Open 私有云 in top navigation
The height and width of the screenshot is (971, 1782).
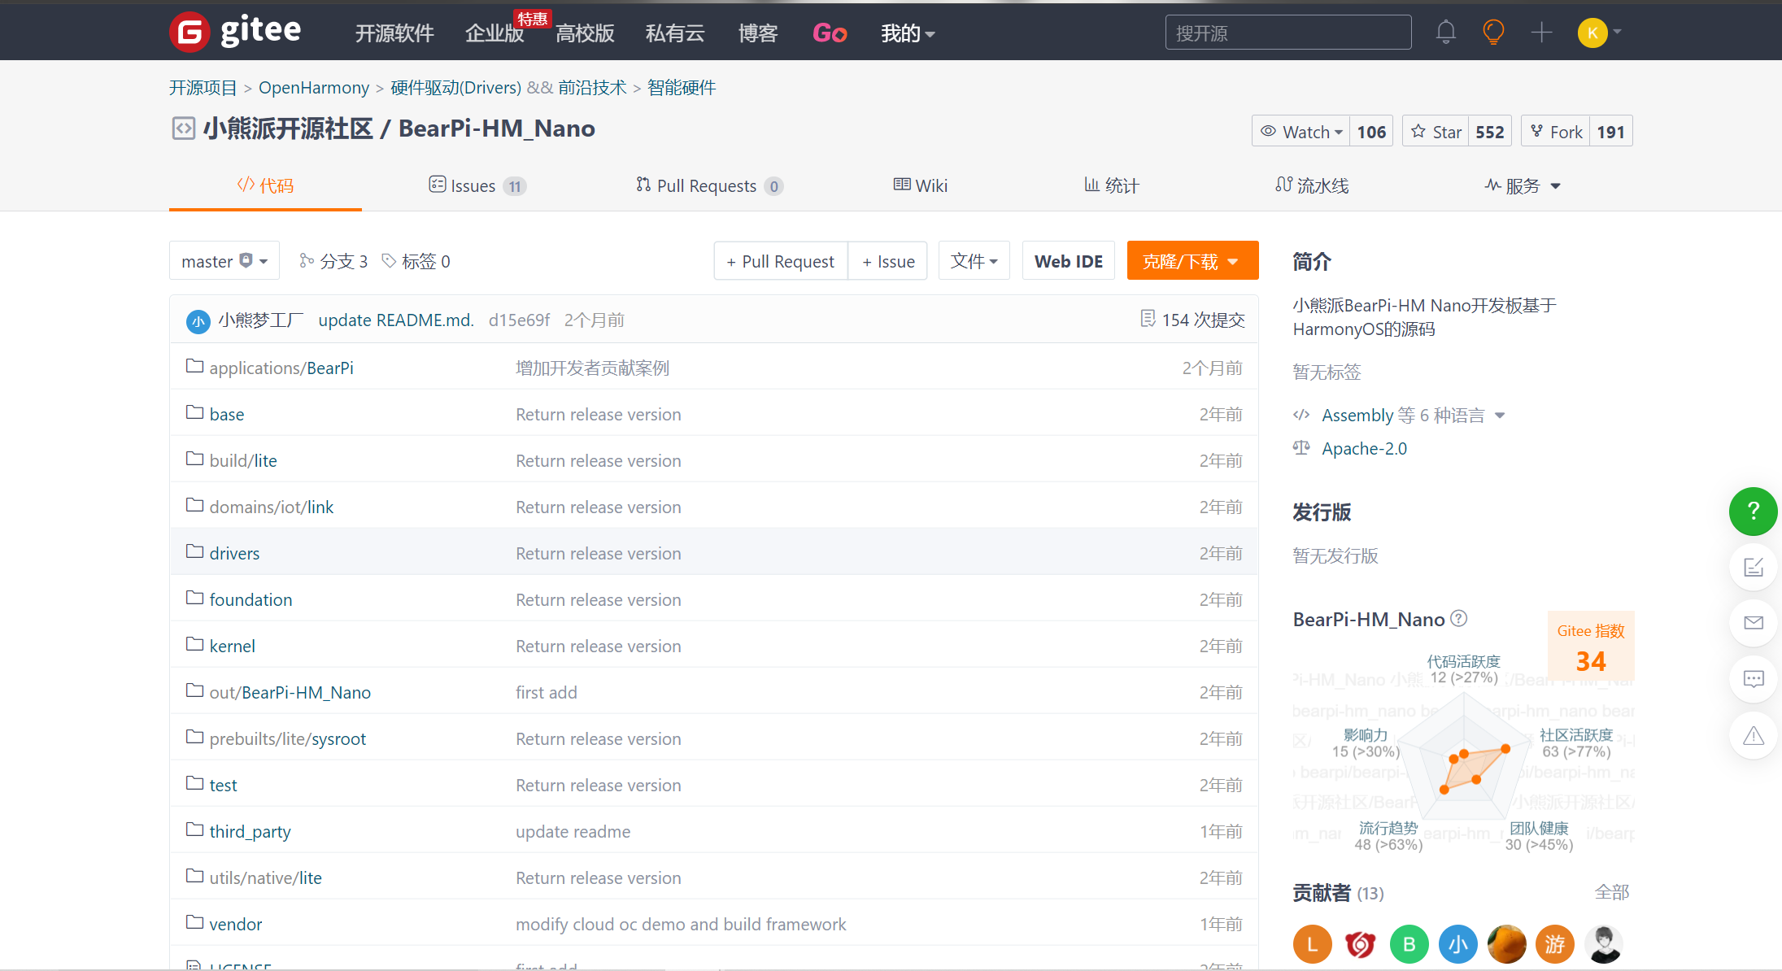click(675, 33)
